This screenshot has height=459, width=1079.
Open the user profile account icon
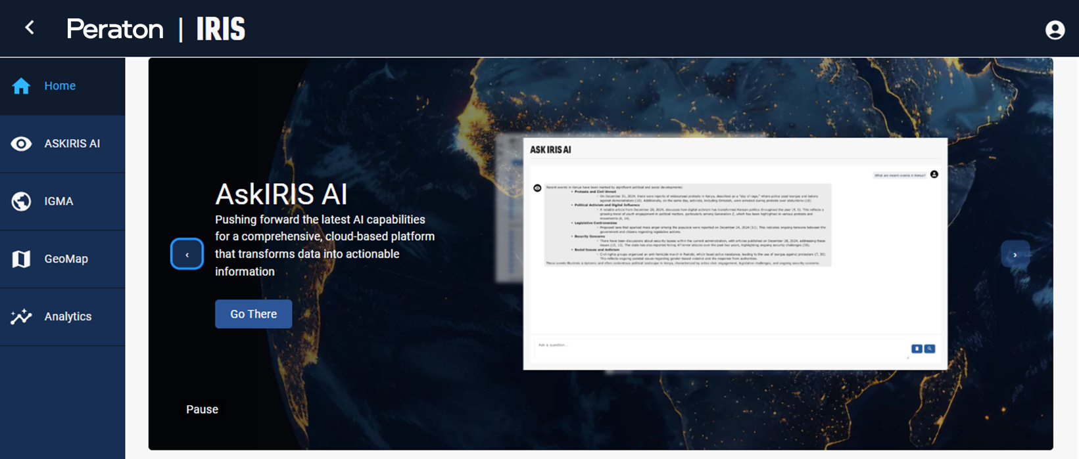click(1055, 30)
